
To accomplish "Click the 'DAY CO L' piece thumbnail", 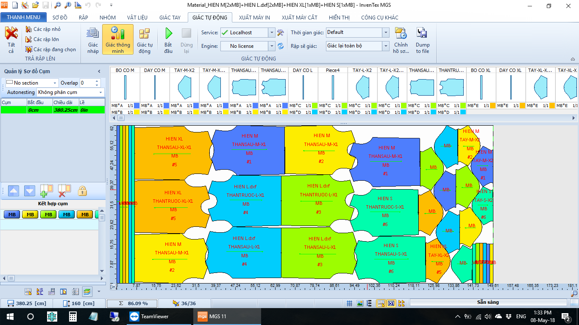I will (x=303, y=88).
